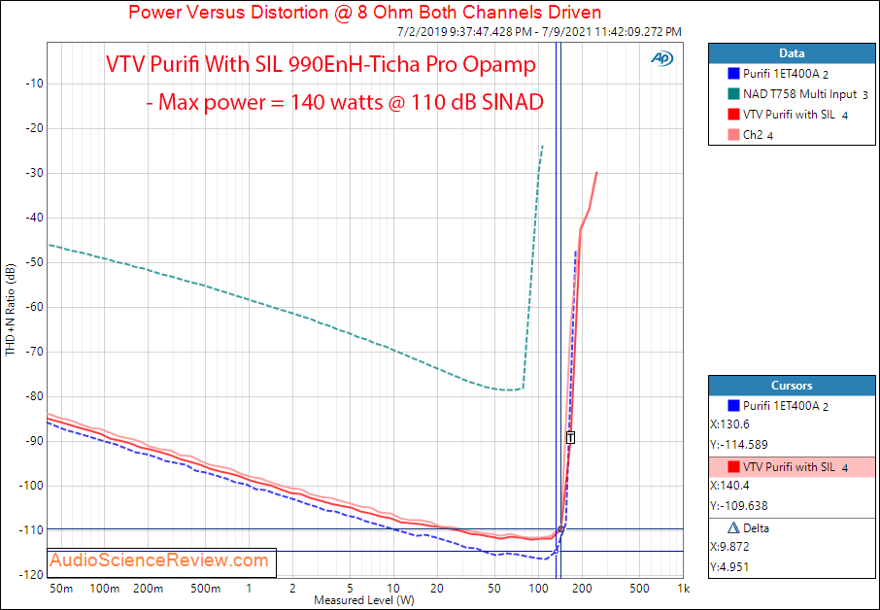Select NAD T758 Multi Input legend label
The width and height of the screenshot is (880, 610).
805,94
